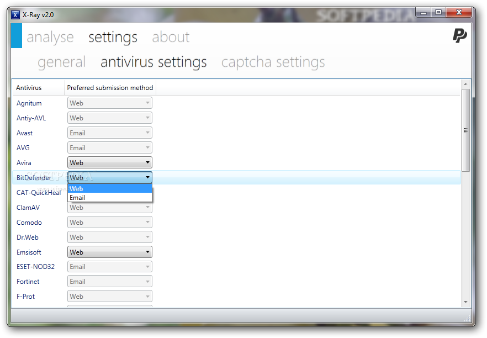Open the F-Prot submission method dropdown
Screen dimensions: 487x338
pos(110,297)
